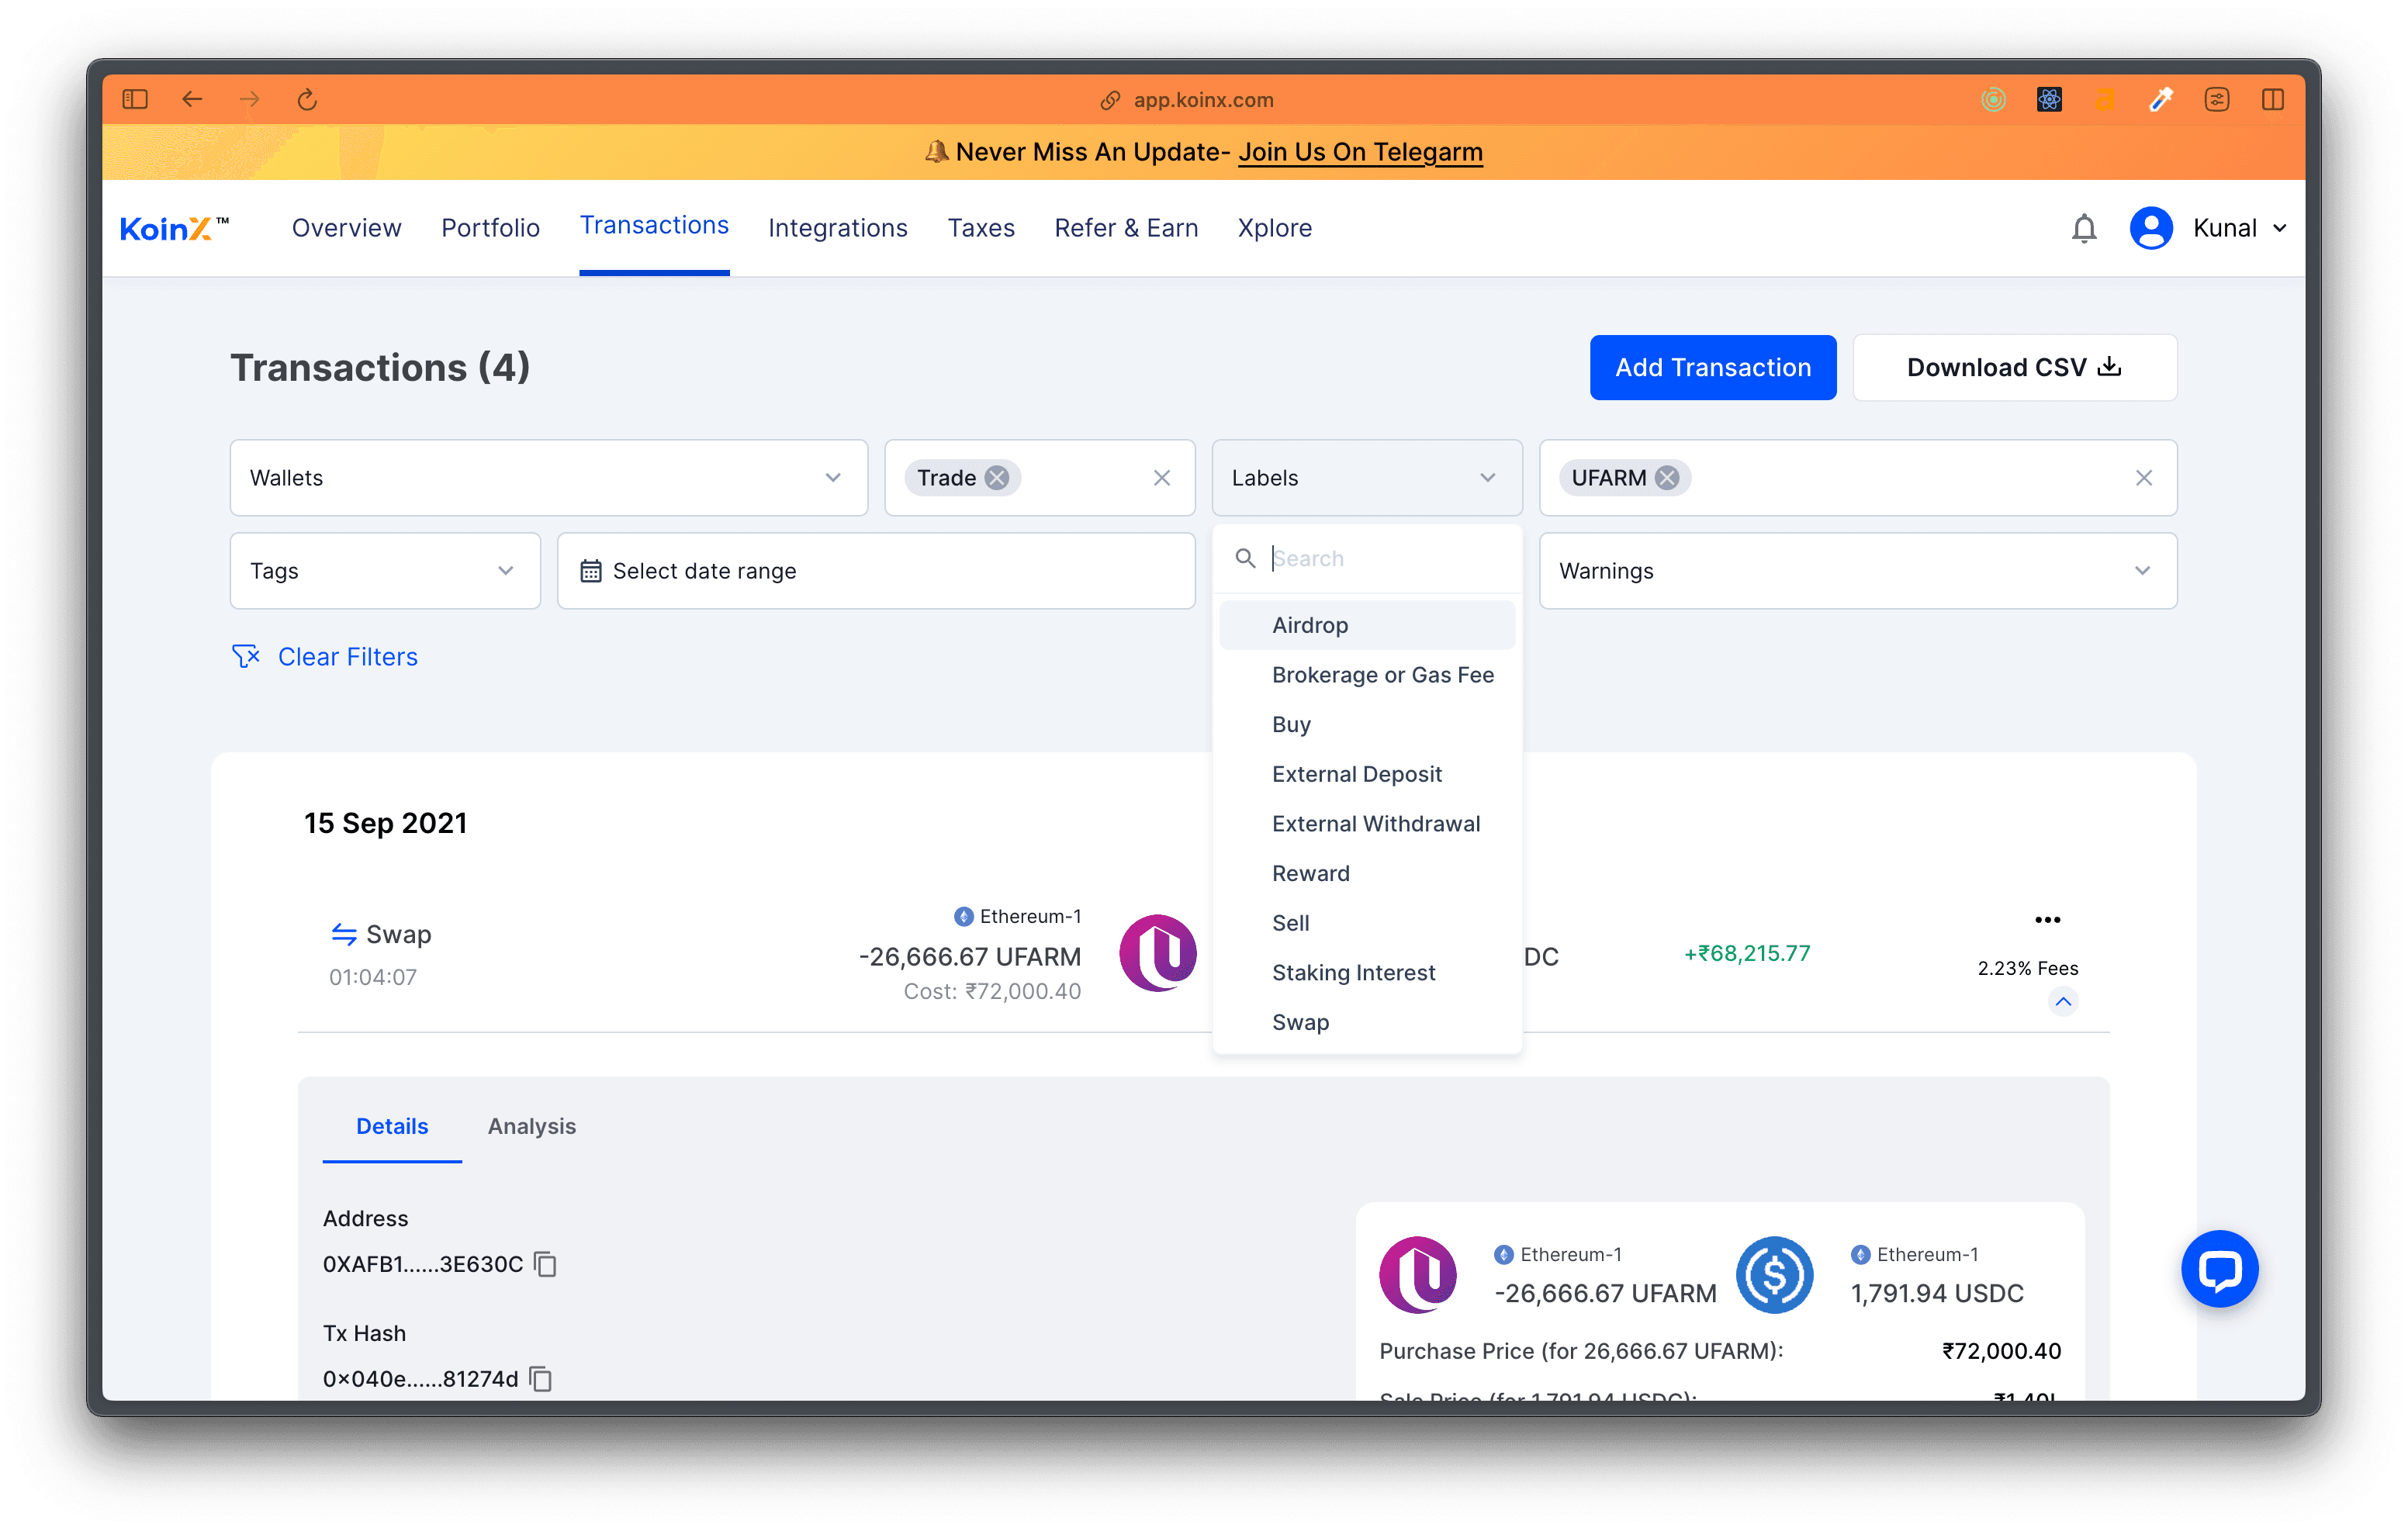
Task: Collapse the expanded Swap transaction details
Action: [2063, 1001]
